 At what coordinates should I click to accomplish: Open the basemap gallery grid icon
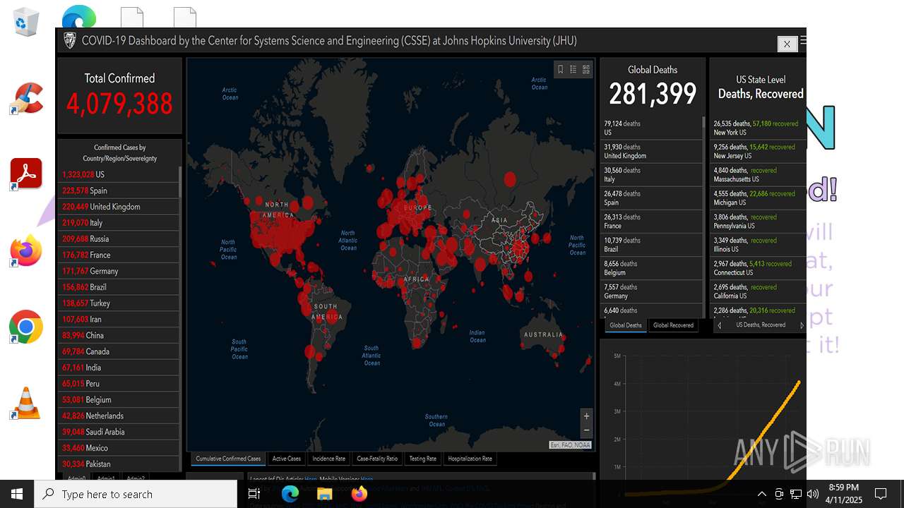586,69
